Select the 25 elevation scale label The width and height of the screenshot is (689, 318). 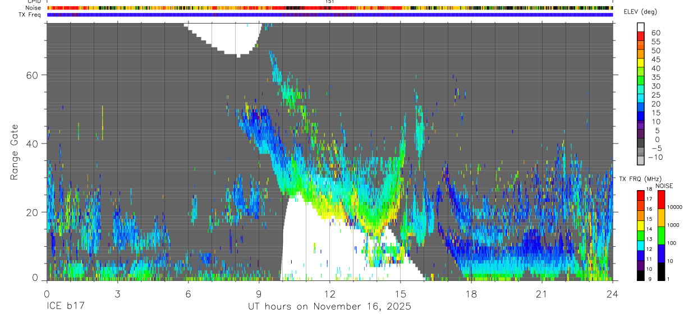click(655, 95)
